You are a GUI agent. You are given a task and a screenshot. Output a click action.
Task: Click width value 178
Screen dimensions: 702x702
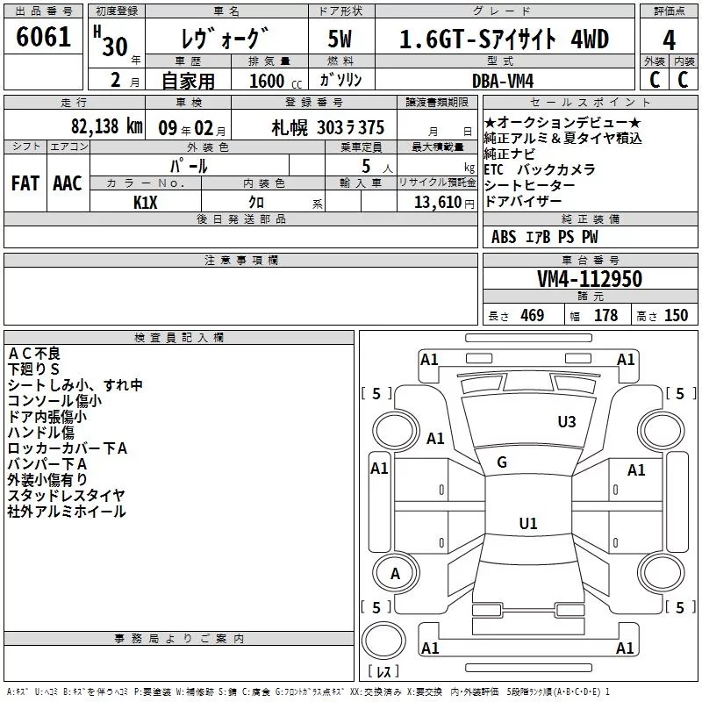[x=605, y=316]
